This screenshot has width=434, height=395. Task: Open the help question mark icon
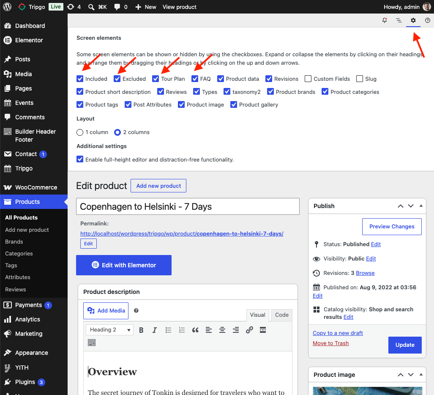point(428,20)
